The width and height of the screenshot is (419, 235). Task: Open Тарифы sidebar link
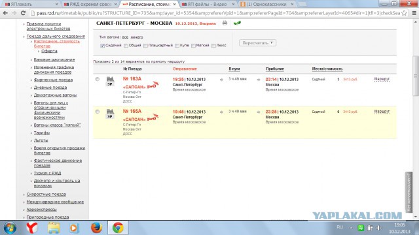click(42, 133)
